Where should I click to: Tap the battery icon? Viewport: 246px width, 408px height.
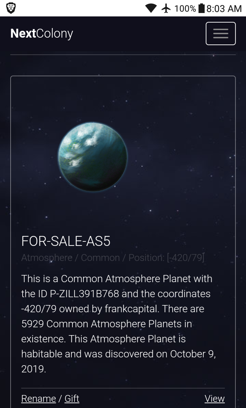202,8
